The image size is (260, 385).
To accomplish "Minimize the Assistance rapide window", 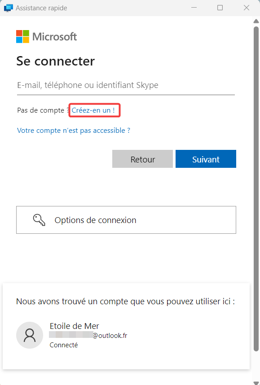I will (194, 8).
